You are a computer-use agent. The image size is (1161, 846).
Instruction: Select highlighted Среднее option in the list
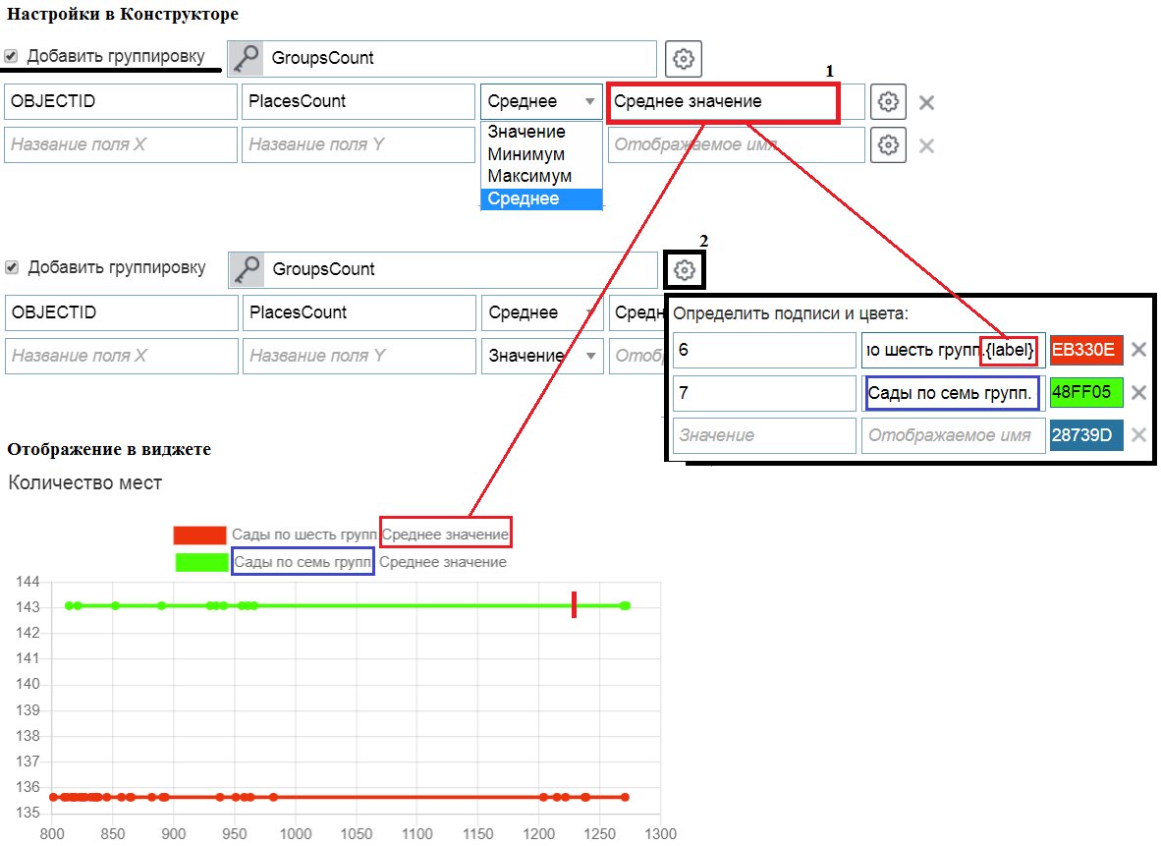coord(524,198)
